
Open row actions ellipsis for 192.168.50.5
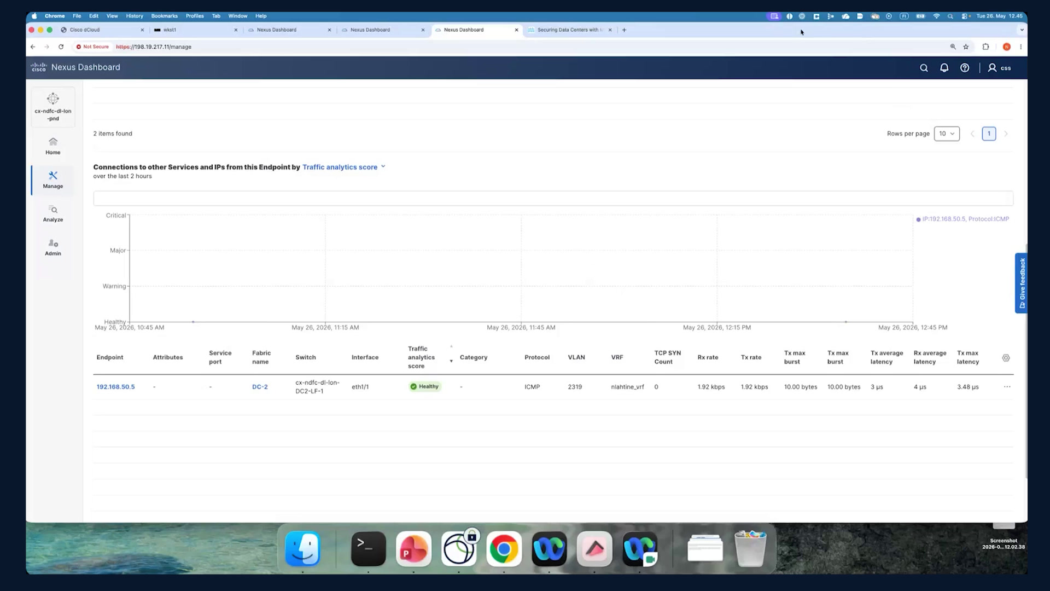1007,387
